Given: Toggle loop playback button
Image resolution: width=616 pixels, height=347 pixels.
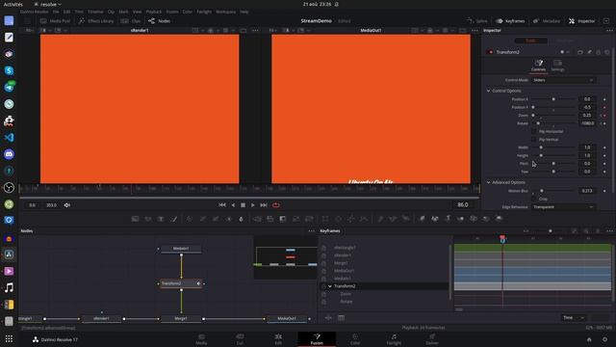Looking at the screenshot, I should [x=276, y=205].
